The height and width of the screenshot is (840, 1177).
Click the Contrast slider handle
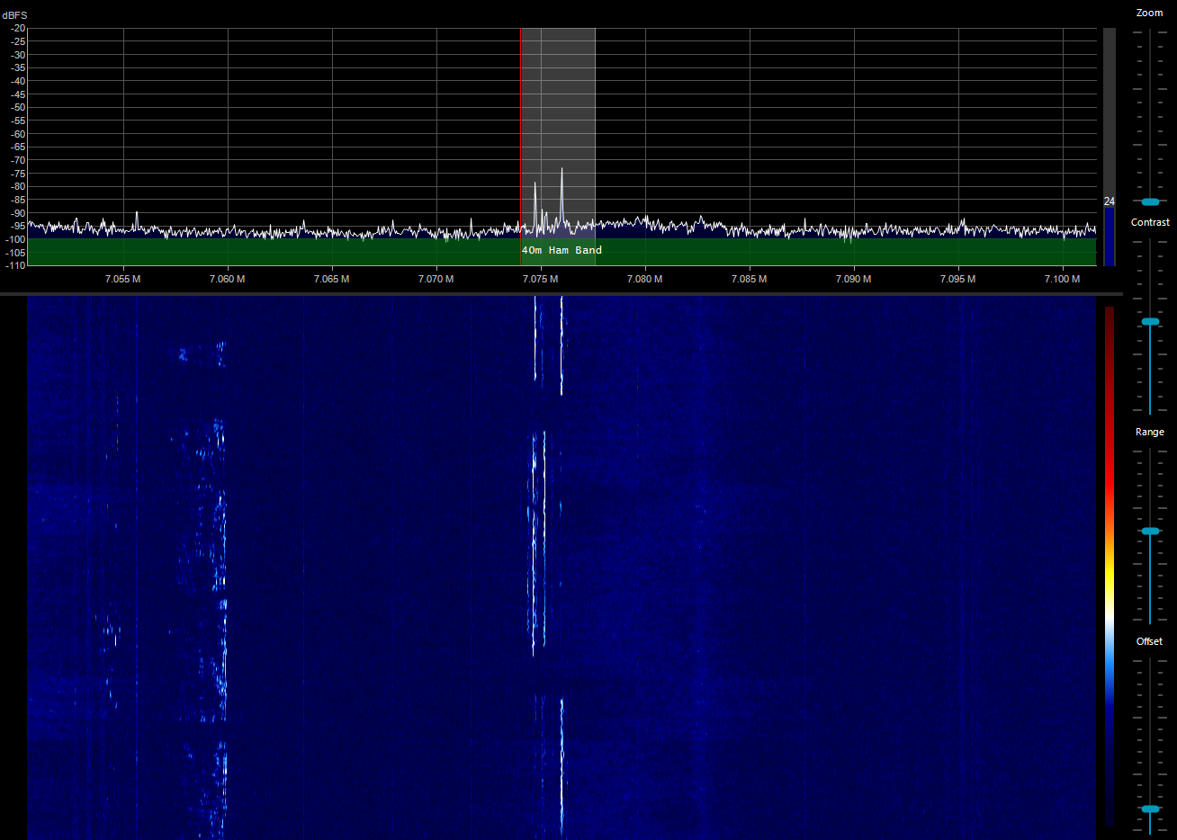(x=1150, y=321)
